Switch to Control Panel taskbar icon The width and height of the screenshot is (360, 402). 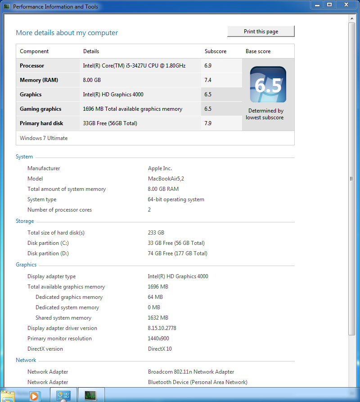pos(63,395)
